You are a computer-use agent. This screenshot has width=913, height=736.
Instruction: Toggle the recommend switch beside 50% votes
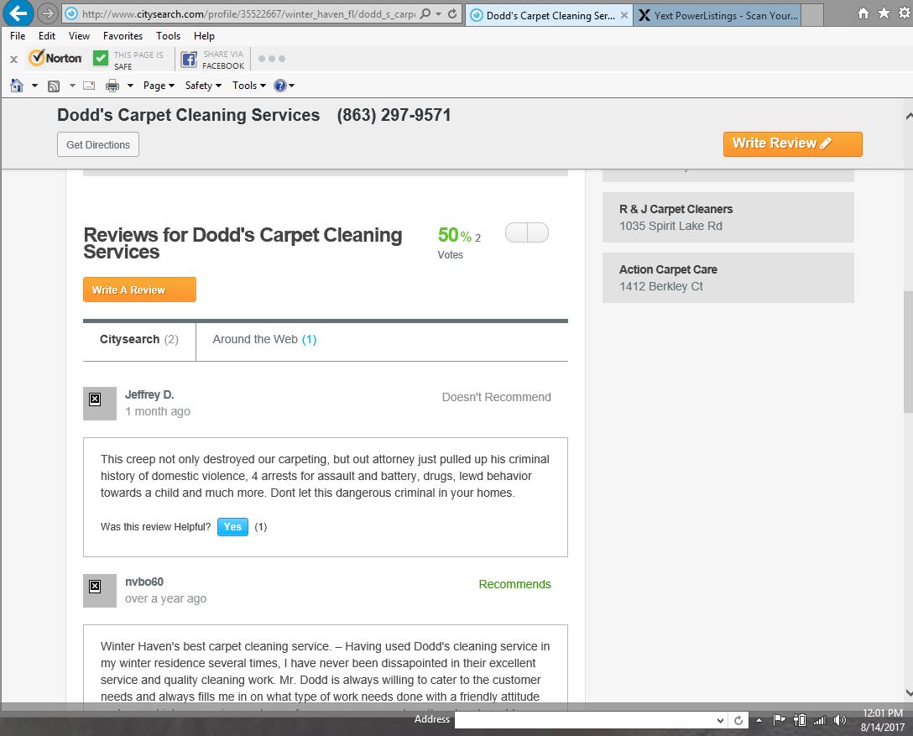pos(527,232)
